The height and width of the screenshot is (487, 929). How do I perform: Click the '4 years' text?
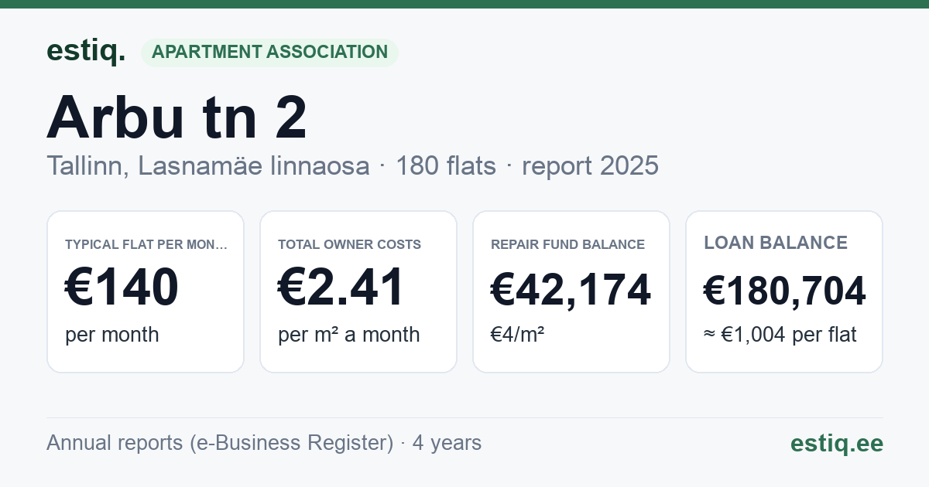pyautogui.click(x=447, y=443)
